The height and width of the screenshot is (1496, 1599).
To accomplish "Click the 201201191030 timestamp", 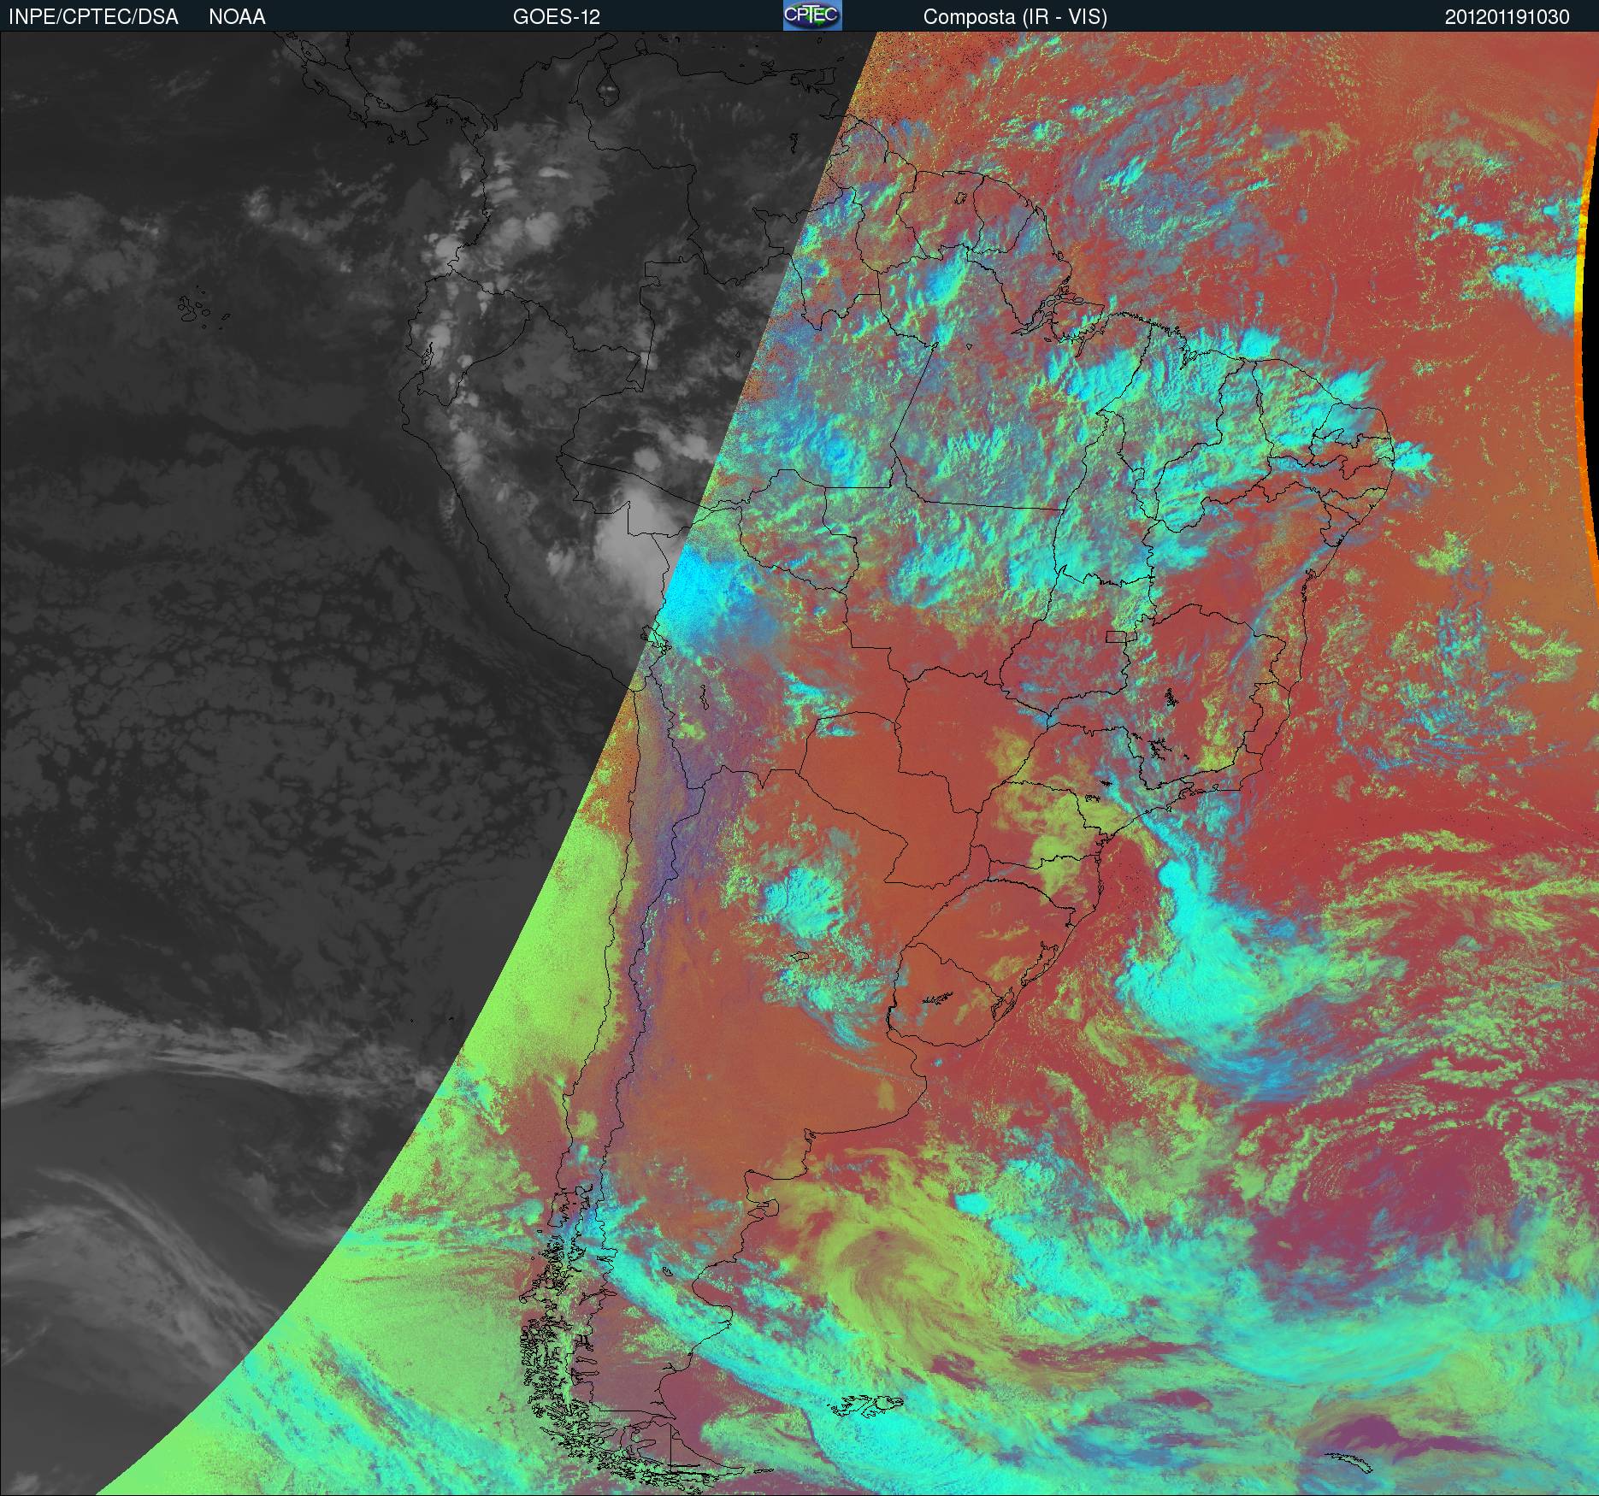I will pos(1507,17).
